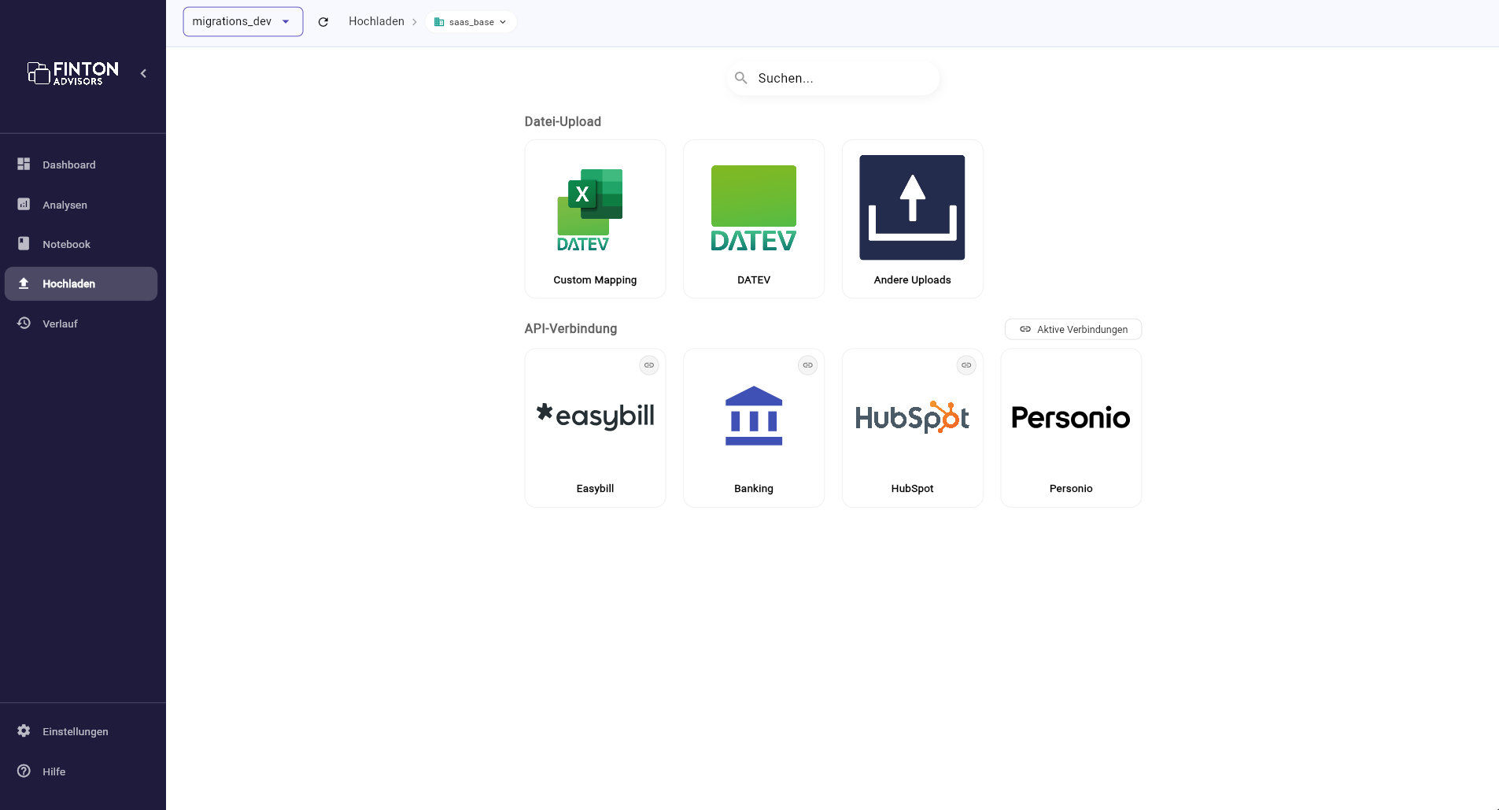Open the Dashboard menu item
This screenshot has width=1499, height=810.
click(x=81, y=165)
